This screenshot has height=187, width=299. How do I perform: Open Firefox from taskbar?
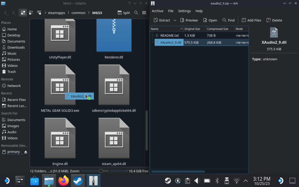[x=63, y=181]
